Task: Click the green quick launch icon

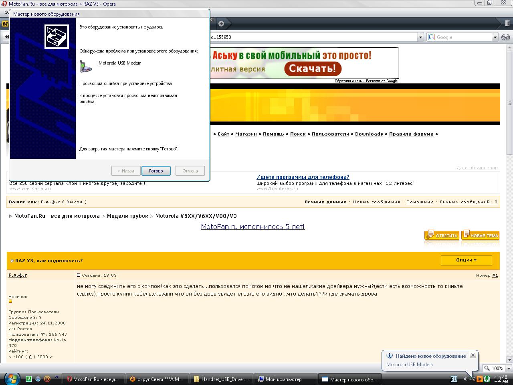Action: pyautogui.click(x=29, y=379)
